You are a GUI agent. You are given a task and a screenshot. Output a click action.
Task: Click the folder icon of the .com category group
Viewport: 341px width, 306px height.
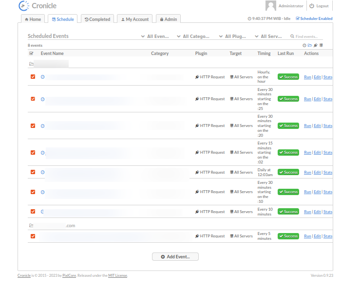31,226
